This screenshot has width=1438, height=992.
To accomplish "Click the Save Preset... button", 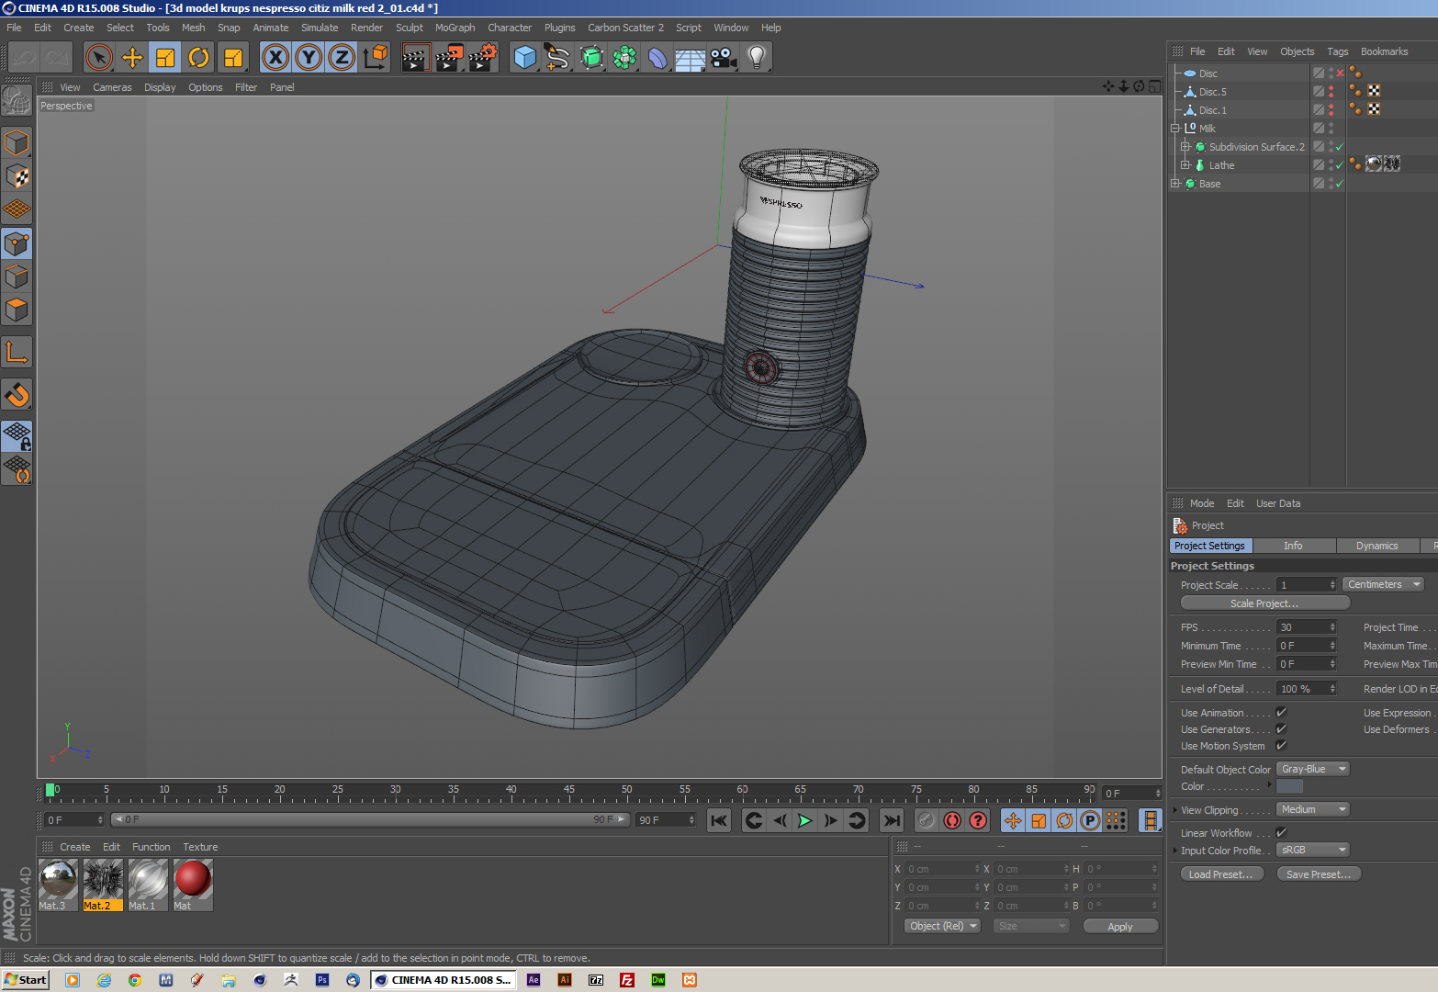I will click(x=1318, y=874).
